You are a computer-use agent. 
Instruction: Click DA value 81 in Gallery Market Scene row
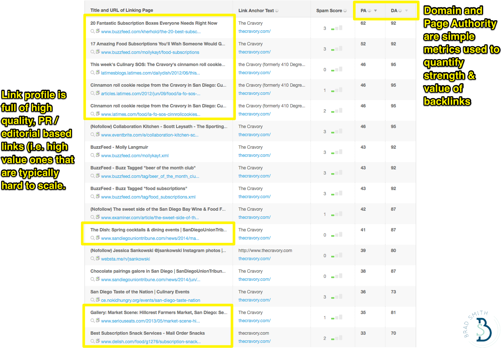click(x=394, y=313)
